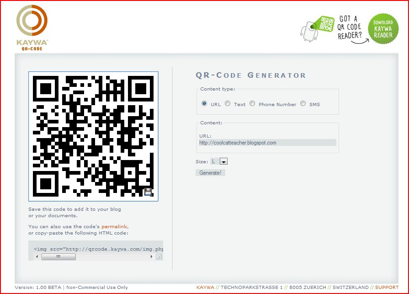The height and width of the screenshot is (294, 409).
Task: Open the permalink link
Action: click(x=114, y=226)
